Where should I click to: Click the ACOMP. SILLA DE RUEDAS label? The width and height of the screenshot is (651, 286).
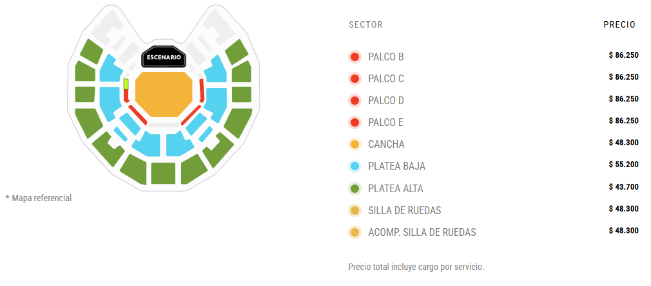[422, 232]
